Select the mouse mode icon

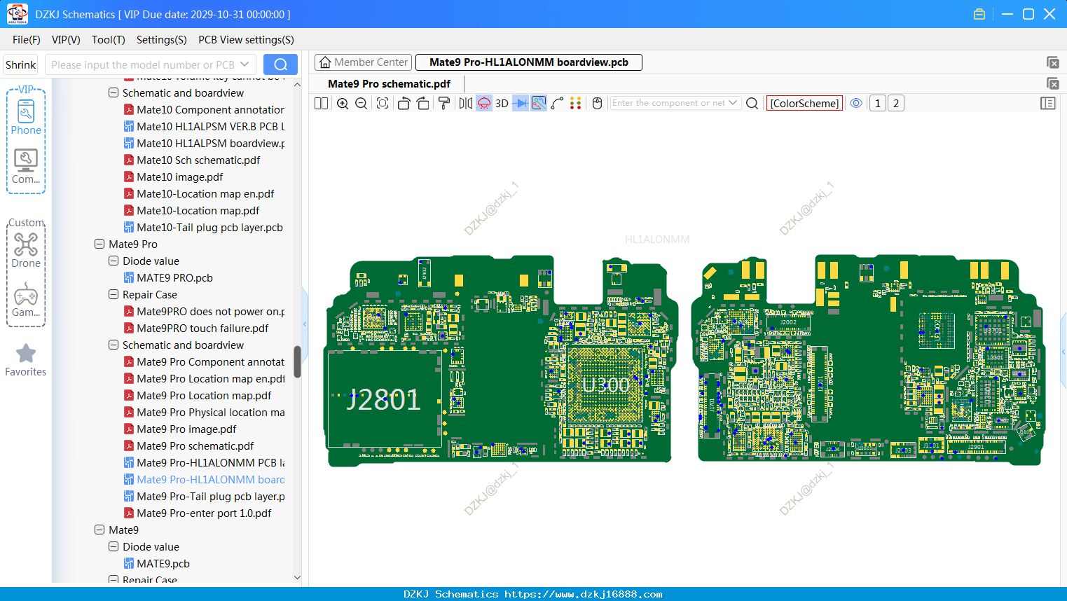[x=598, y=103]
